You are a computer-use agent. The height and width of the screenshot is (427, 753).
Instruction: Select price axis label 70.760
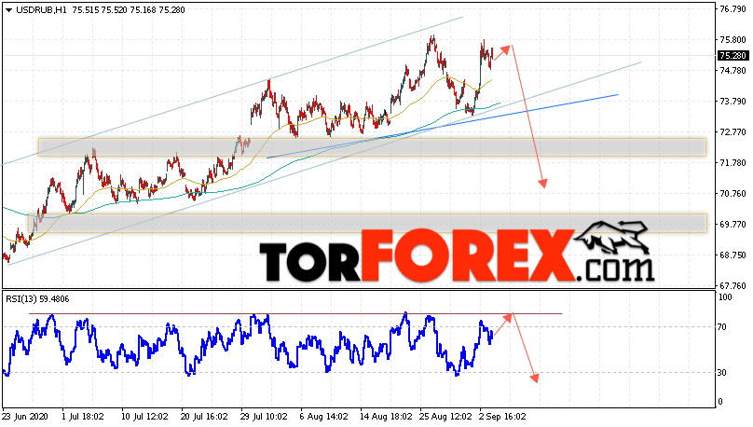pos(732,194)
